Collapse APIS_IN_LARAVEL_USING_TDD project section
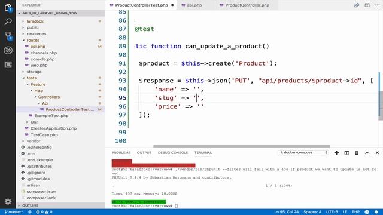This screenshot has height=215, width=383. coord(60,13)
